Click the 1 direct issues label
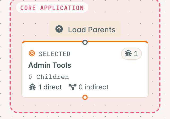This screenshot has width=170, height=119. (50, 87)
